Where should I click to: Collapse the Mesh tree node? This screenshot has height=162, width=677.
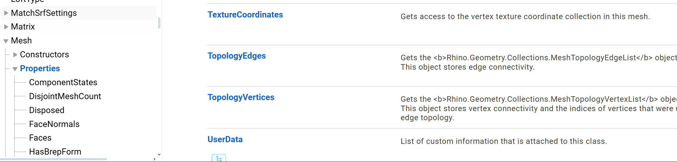6,41
